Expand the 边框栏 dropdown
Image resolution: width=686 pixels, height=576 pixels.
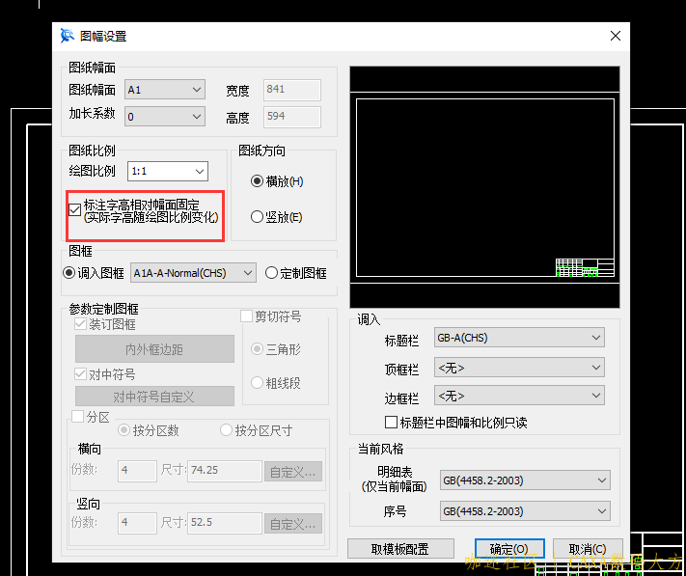(519, 396)
